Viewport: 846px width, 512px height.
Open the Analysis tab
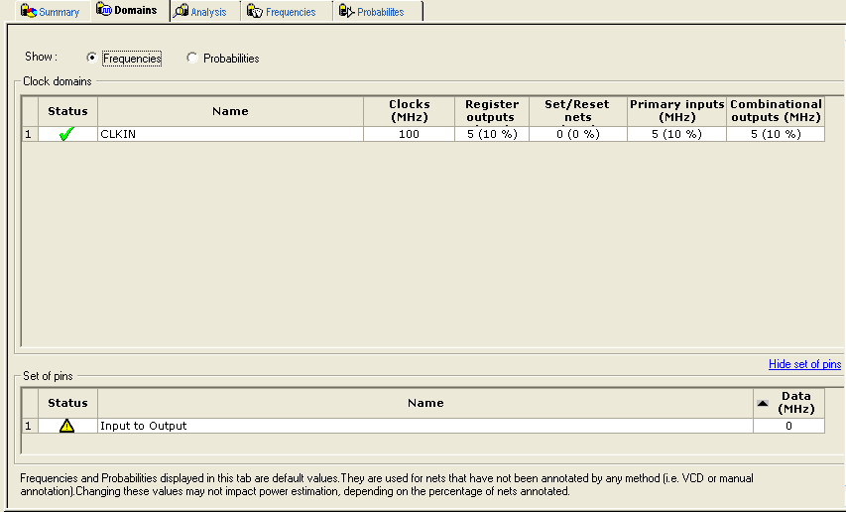click(208, 12)
